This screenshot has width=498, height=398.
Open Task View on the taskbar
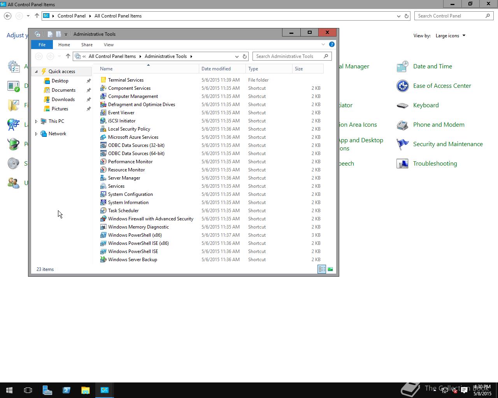pyautogui.click(x=28, y=390)
